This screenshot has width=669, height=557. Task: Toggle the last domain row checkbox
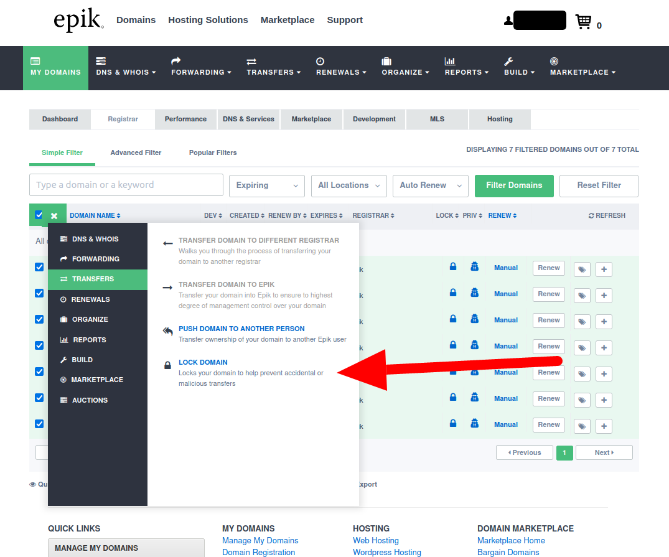coord(39,424)
